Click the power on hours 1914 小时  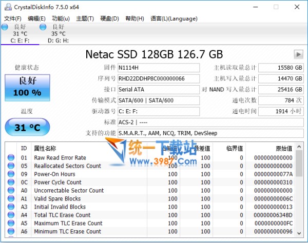point(281,111)
